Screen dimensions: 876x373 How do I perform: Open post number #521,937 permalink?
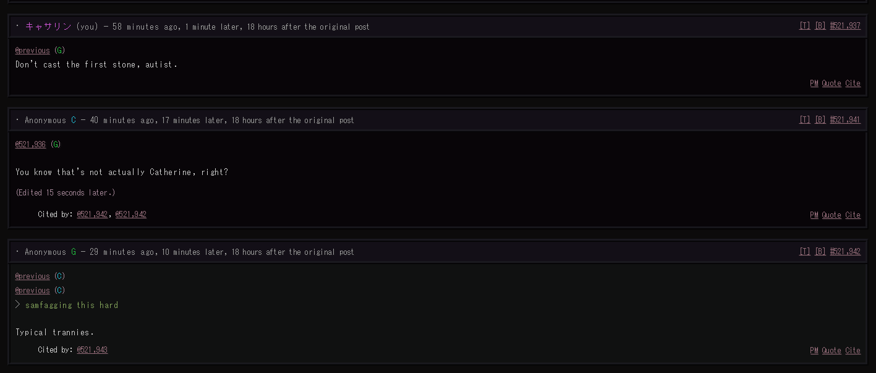(845, 26)
